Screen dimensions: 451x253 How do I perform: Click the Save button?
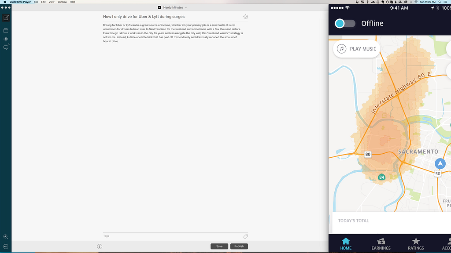click(x=219, y=246)
